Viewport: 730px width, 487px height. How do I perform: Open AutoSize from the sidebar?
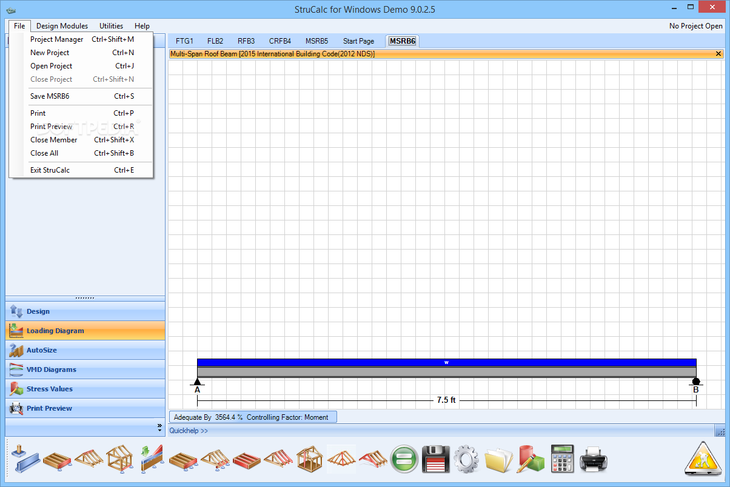[x=85, y=350]
